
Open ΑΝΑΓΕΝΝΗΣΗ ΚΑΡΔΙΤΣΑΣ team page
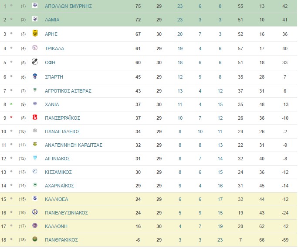pyautogui.click(x=74, y=145)
